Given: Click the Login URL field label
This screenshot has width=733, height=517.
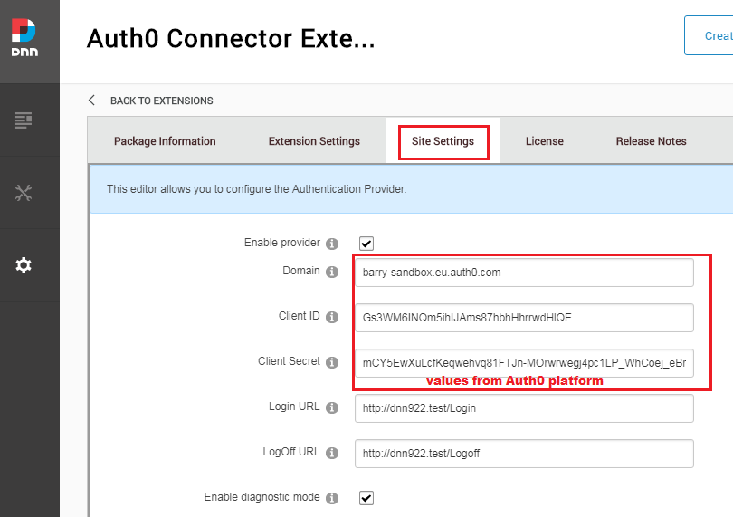Looking at the screenshot, I should [294, 407].
